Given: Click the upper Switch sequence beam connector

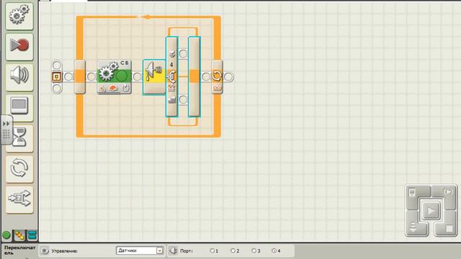Looking at the screenshot, I should point(183,54).
